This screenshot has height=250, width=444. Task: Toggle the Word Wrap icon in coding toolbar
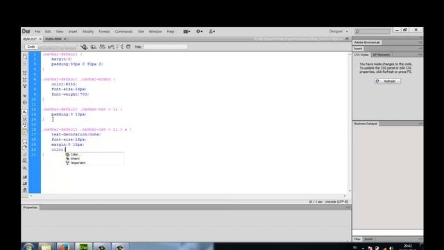tap(25, 125)
